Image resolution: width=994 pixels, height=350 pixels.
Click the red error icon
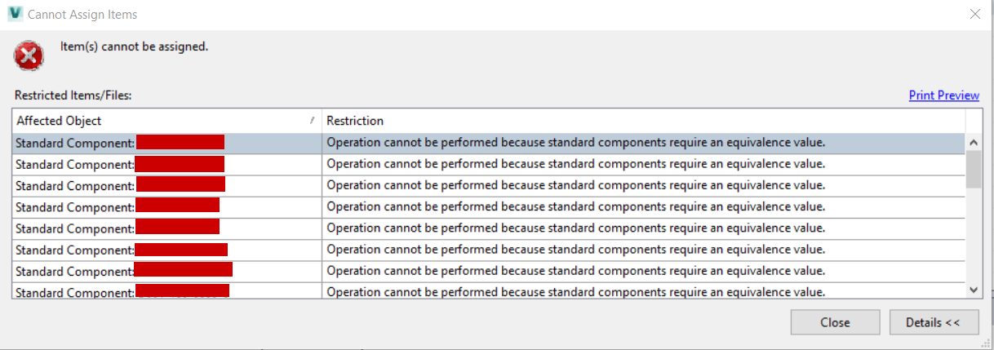click(x=29, y=55)
